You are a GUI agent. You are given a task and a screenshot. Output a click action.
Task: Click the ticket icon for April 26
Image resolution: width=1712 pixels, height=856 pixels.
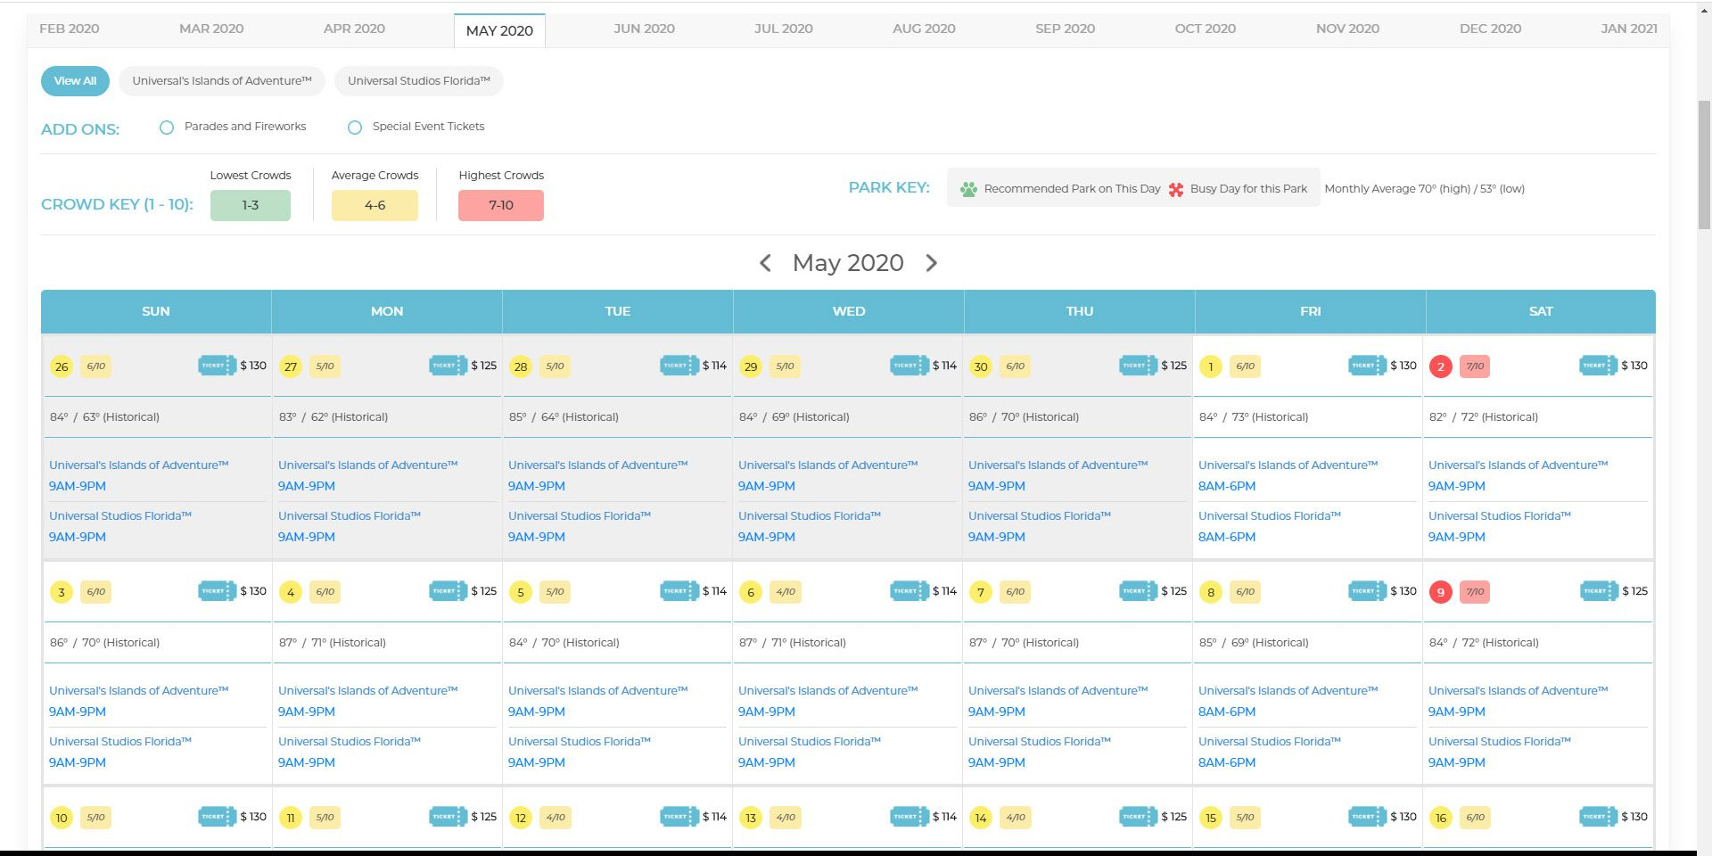[x=217, y=366]
